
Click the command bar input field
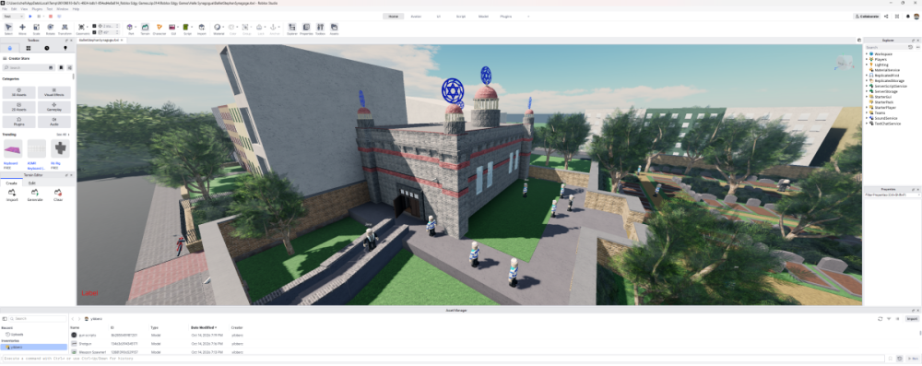443,359
